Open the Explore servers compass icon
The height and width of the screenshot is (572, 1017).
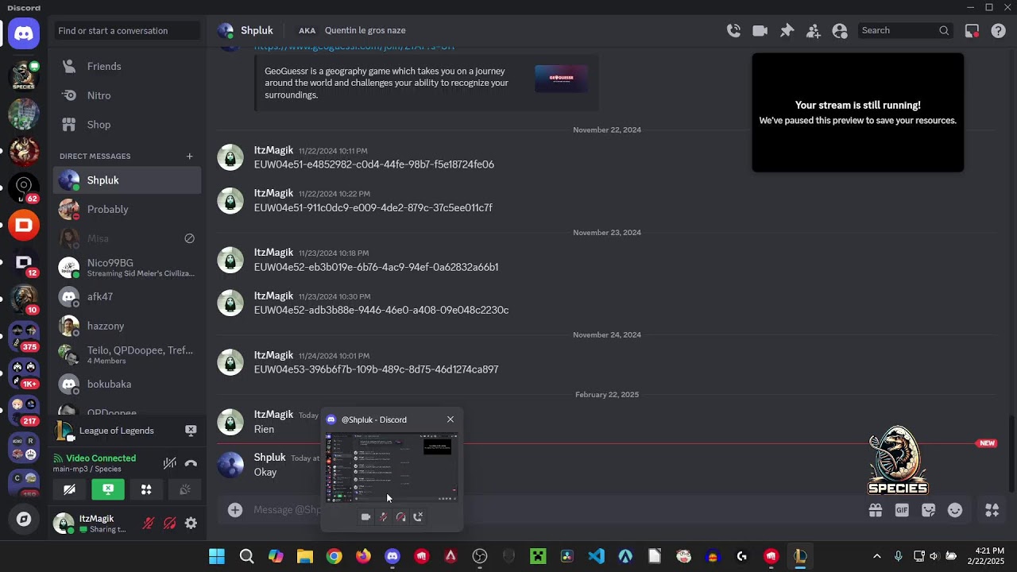pos(24,519)
